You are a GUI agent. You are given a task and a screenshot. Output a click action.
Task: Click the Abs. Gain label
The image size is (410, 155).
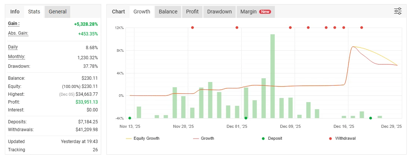18,33
